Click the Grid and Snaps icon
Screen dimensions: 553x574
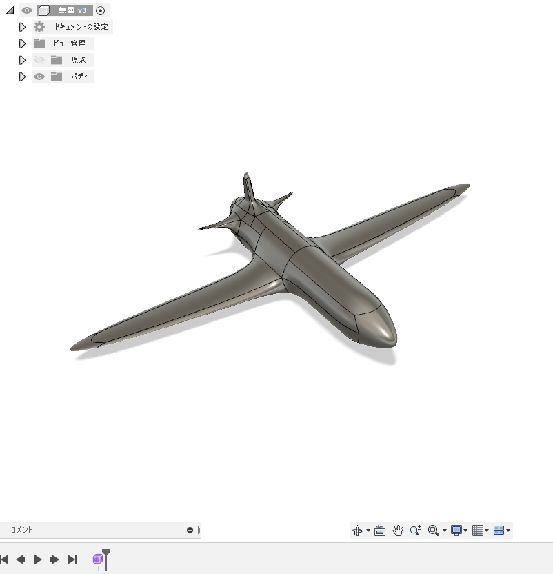[478, 531]
